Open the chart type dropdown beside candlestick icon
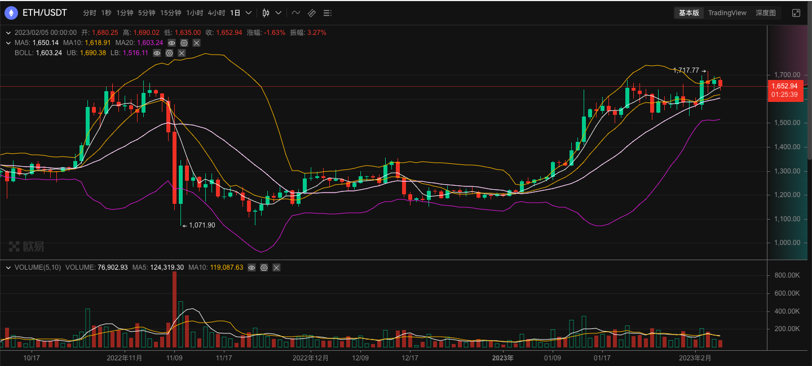This screenshot has width=812, height=366. coord(277,12)
